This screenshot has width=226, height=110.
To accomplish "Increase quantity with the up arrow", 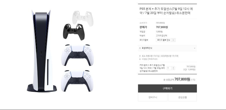I will coord(173,67).
